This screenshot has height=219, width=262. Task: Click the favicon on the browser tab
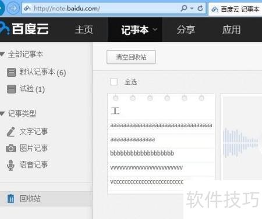point(214,9)
